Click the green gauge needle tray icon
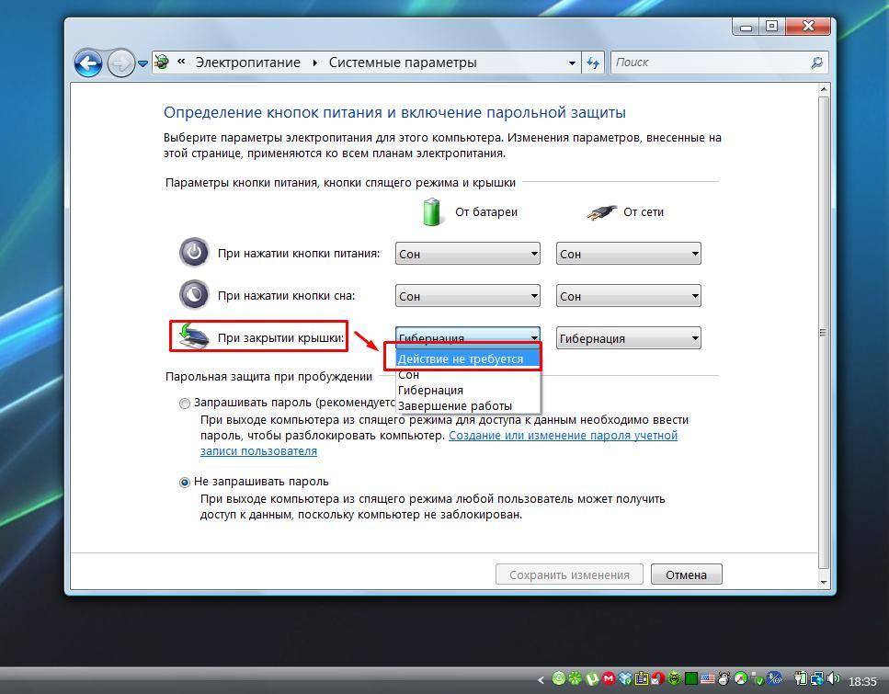This screenshot has height=694, width=889. 740,677
